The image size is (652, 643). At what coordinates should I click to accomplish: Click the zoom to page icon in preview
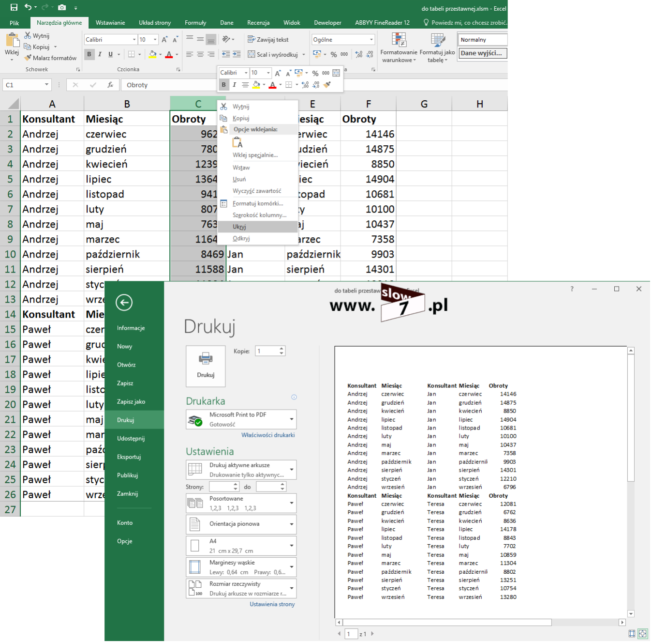pos(643,633)
